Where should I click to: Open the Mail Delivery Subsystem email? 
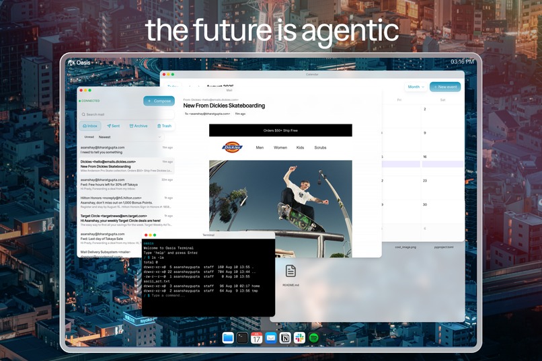tap(109, 254)
